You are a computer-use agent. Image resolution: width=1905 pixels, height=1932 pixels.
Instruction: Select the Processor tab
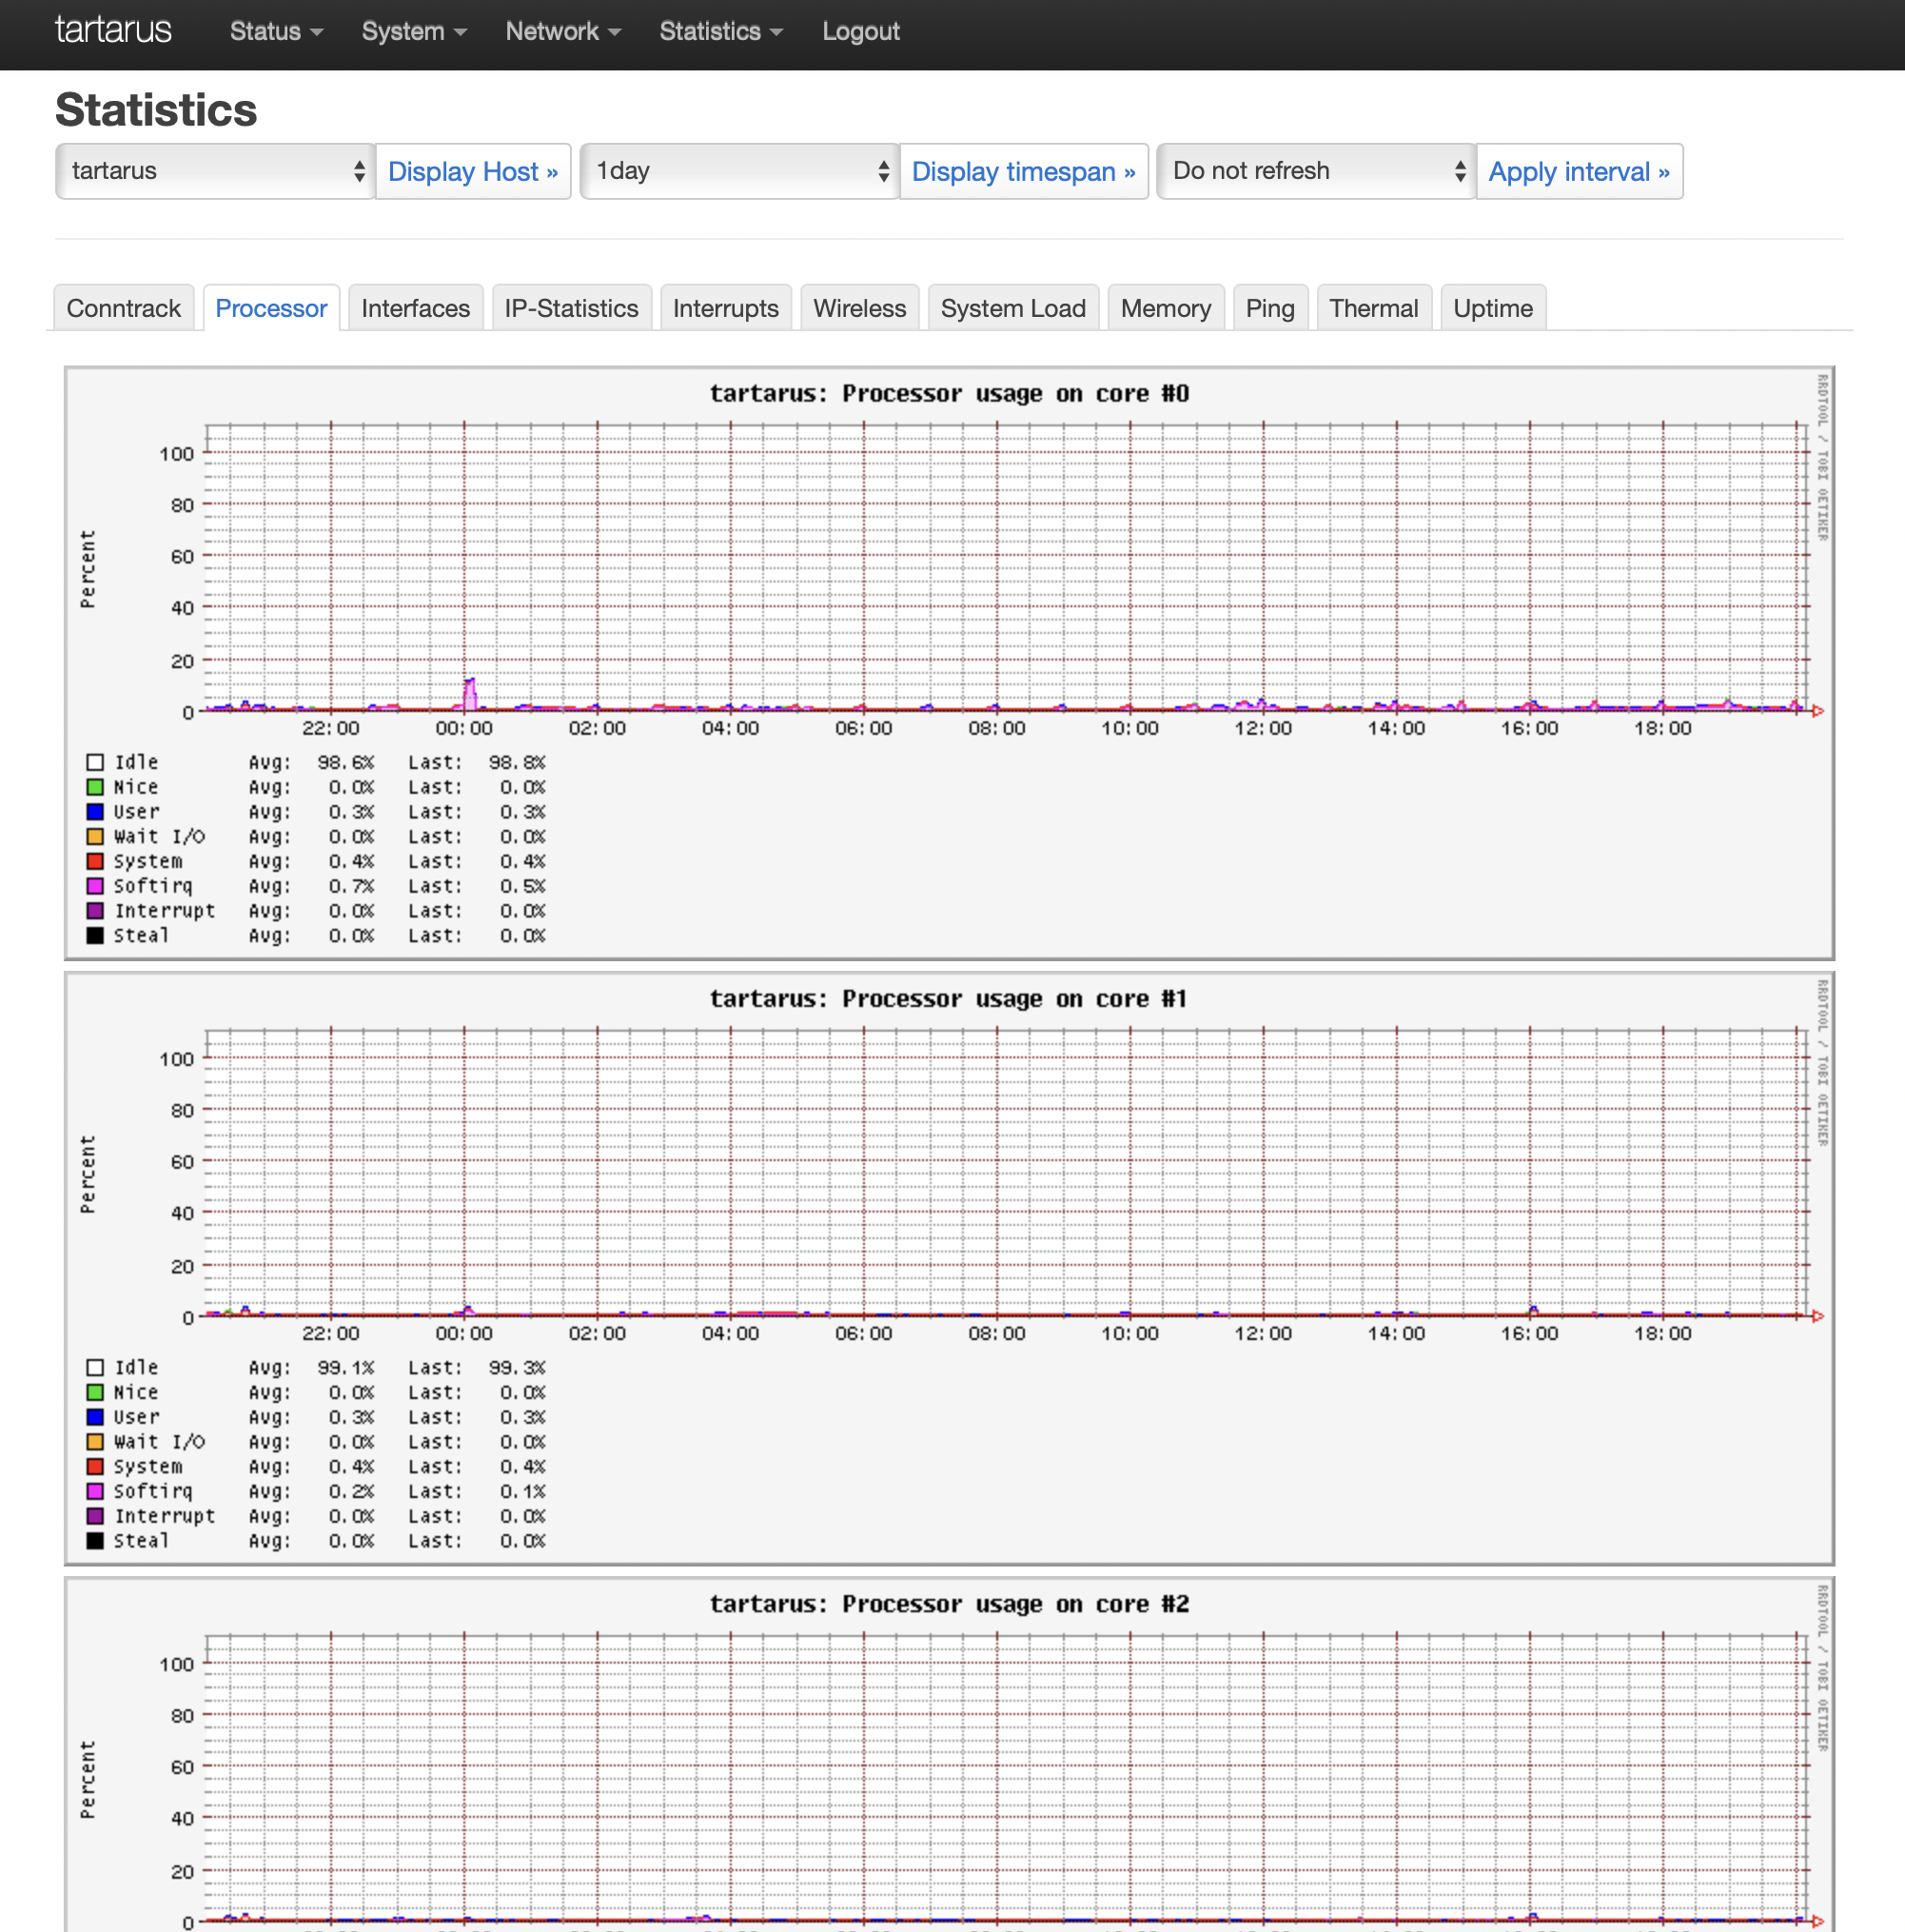coord(271,308)
